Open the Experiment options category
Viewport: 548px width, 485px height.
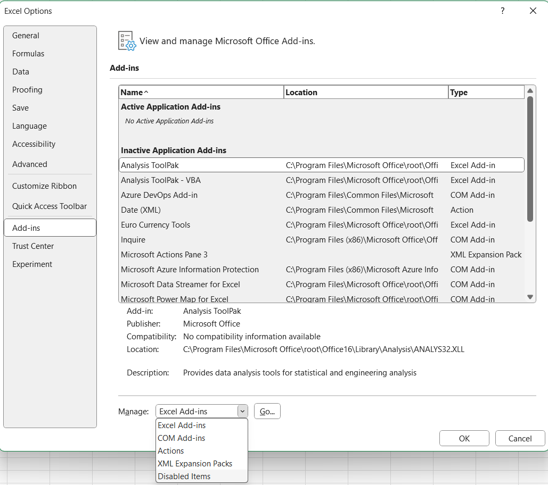(x=32, y=264)
